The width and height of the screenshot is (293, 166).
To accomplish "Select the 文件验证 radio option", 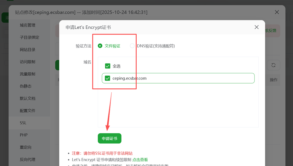I will pyautogui.click(x=100, y=46).
